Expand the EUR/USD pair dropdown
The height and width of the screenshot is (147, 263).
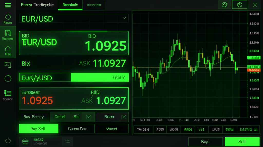(74, 18)
